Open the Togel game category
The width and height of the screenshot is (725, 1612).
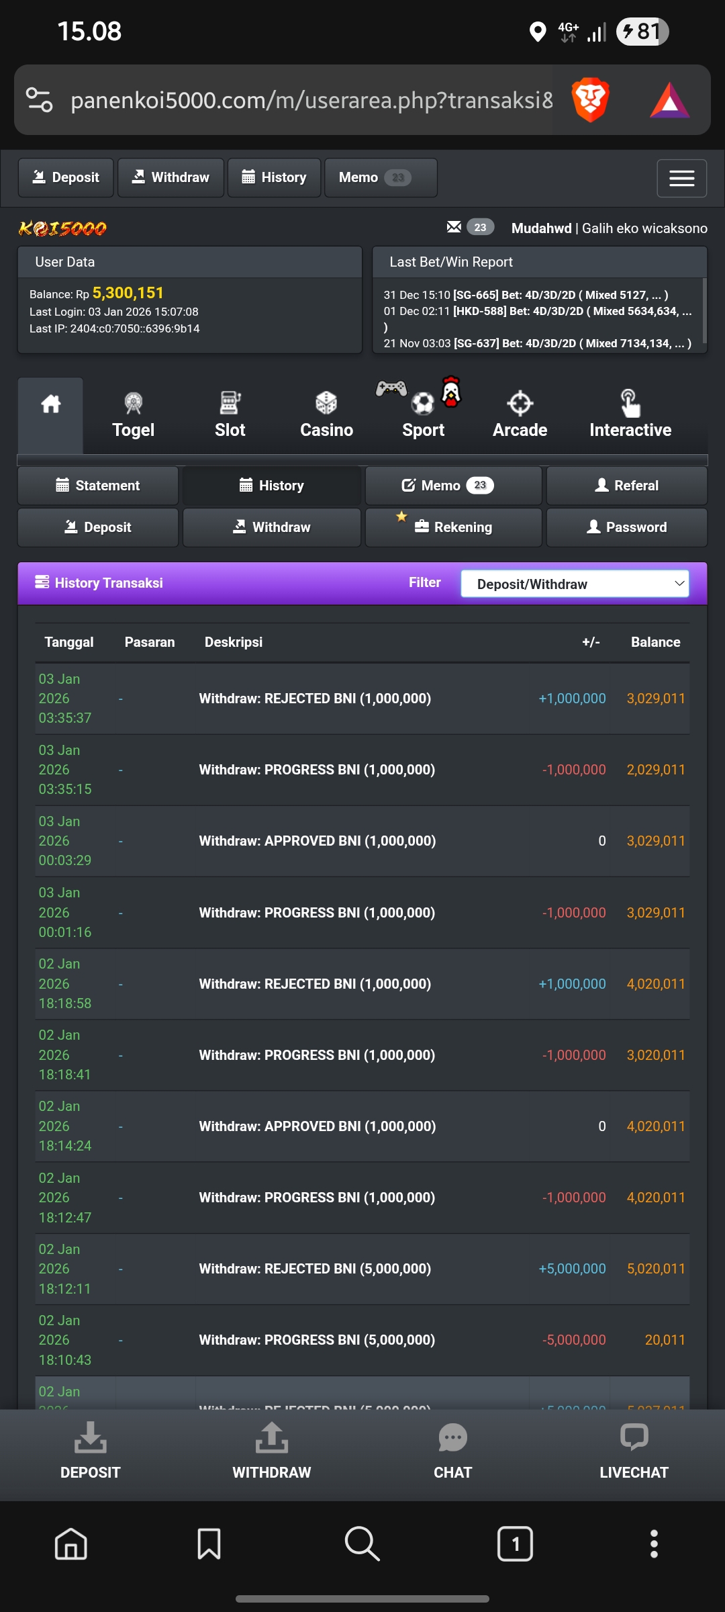[x=133, y=415]
